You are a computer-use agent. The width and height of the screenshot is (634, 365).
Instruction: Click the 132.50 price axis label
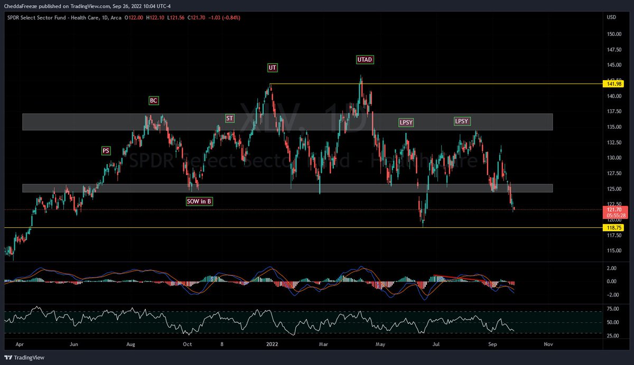614,142
